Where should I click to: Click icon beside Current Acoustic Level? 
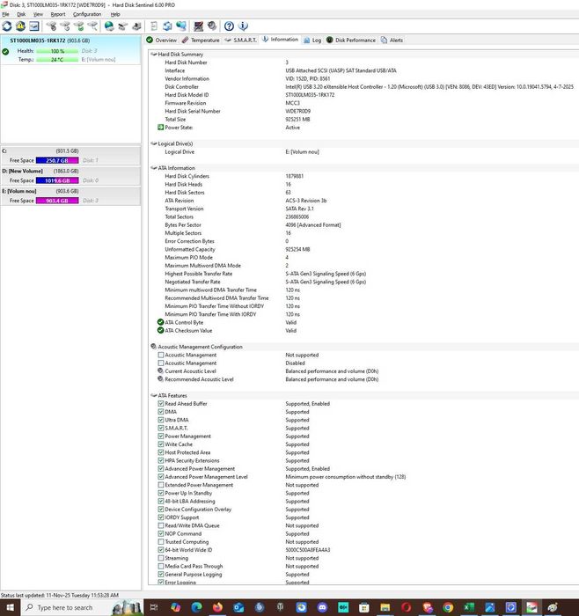click(x=160, y=370)
